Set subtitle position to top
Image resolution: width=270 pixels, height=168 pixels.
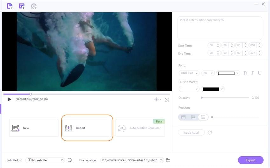(x=184, y=117)
